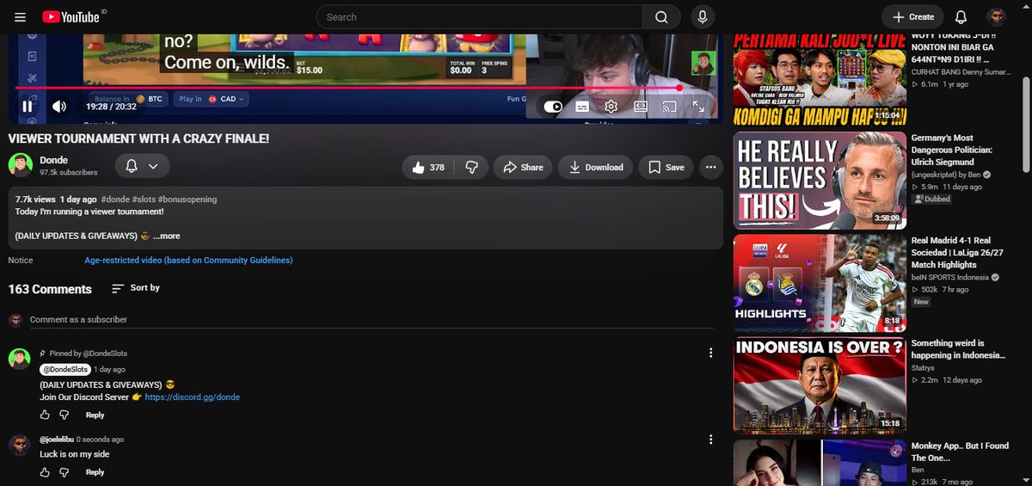Open joelelibu avatar next to comment
The image size is (1032, 486).
coord(20,446)
